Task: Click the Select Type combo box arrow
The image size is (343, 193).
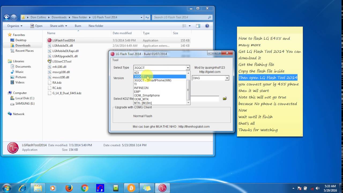Action: 188,68
